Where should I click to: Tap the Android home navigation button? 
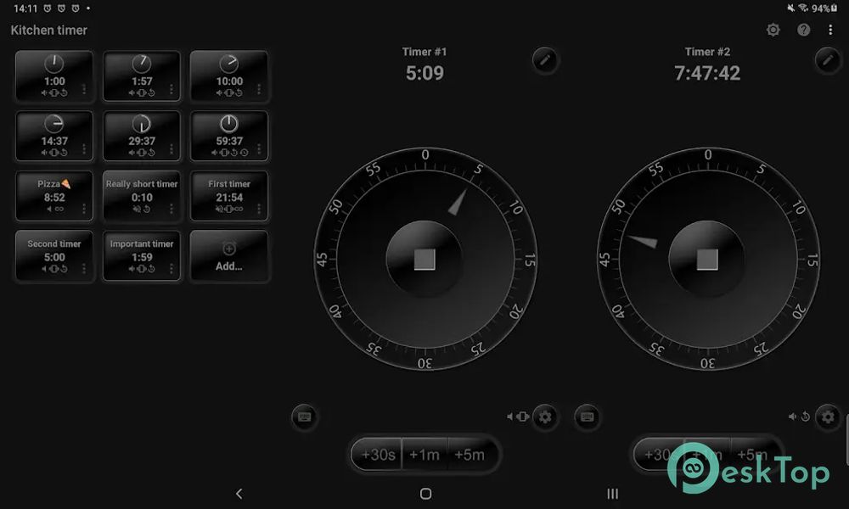coord(425,494)
